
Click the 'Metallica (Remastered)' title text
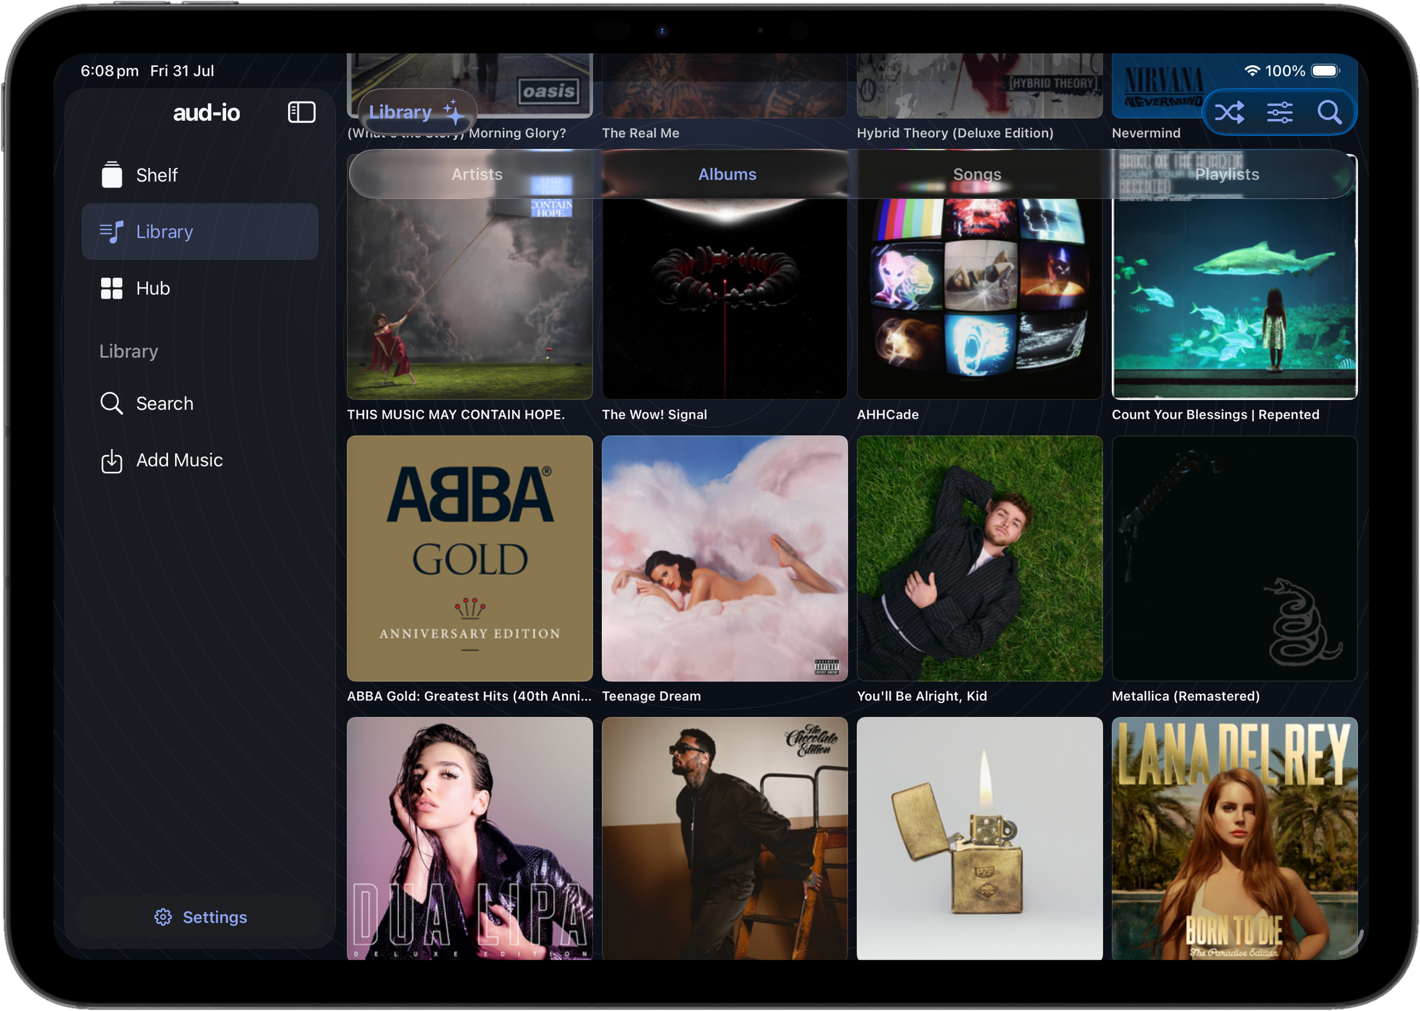pos(1185,696)
